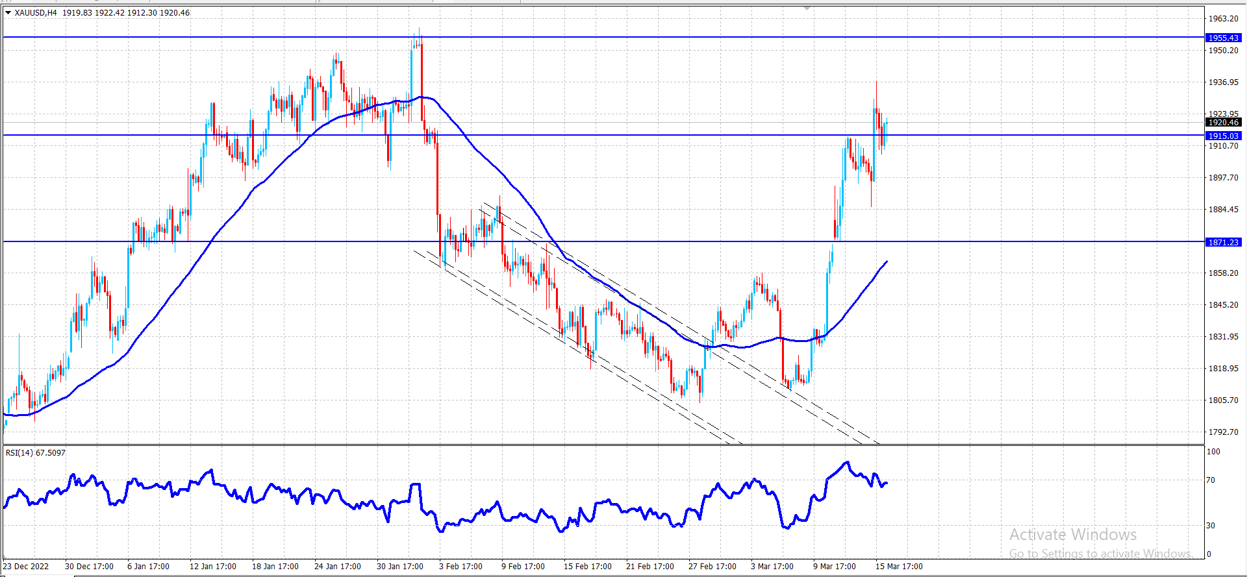Viewport: 1247px width, 577px height.
Task: Click the 3 Feb 17:00 time label
Action: pos(460,566)
